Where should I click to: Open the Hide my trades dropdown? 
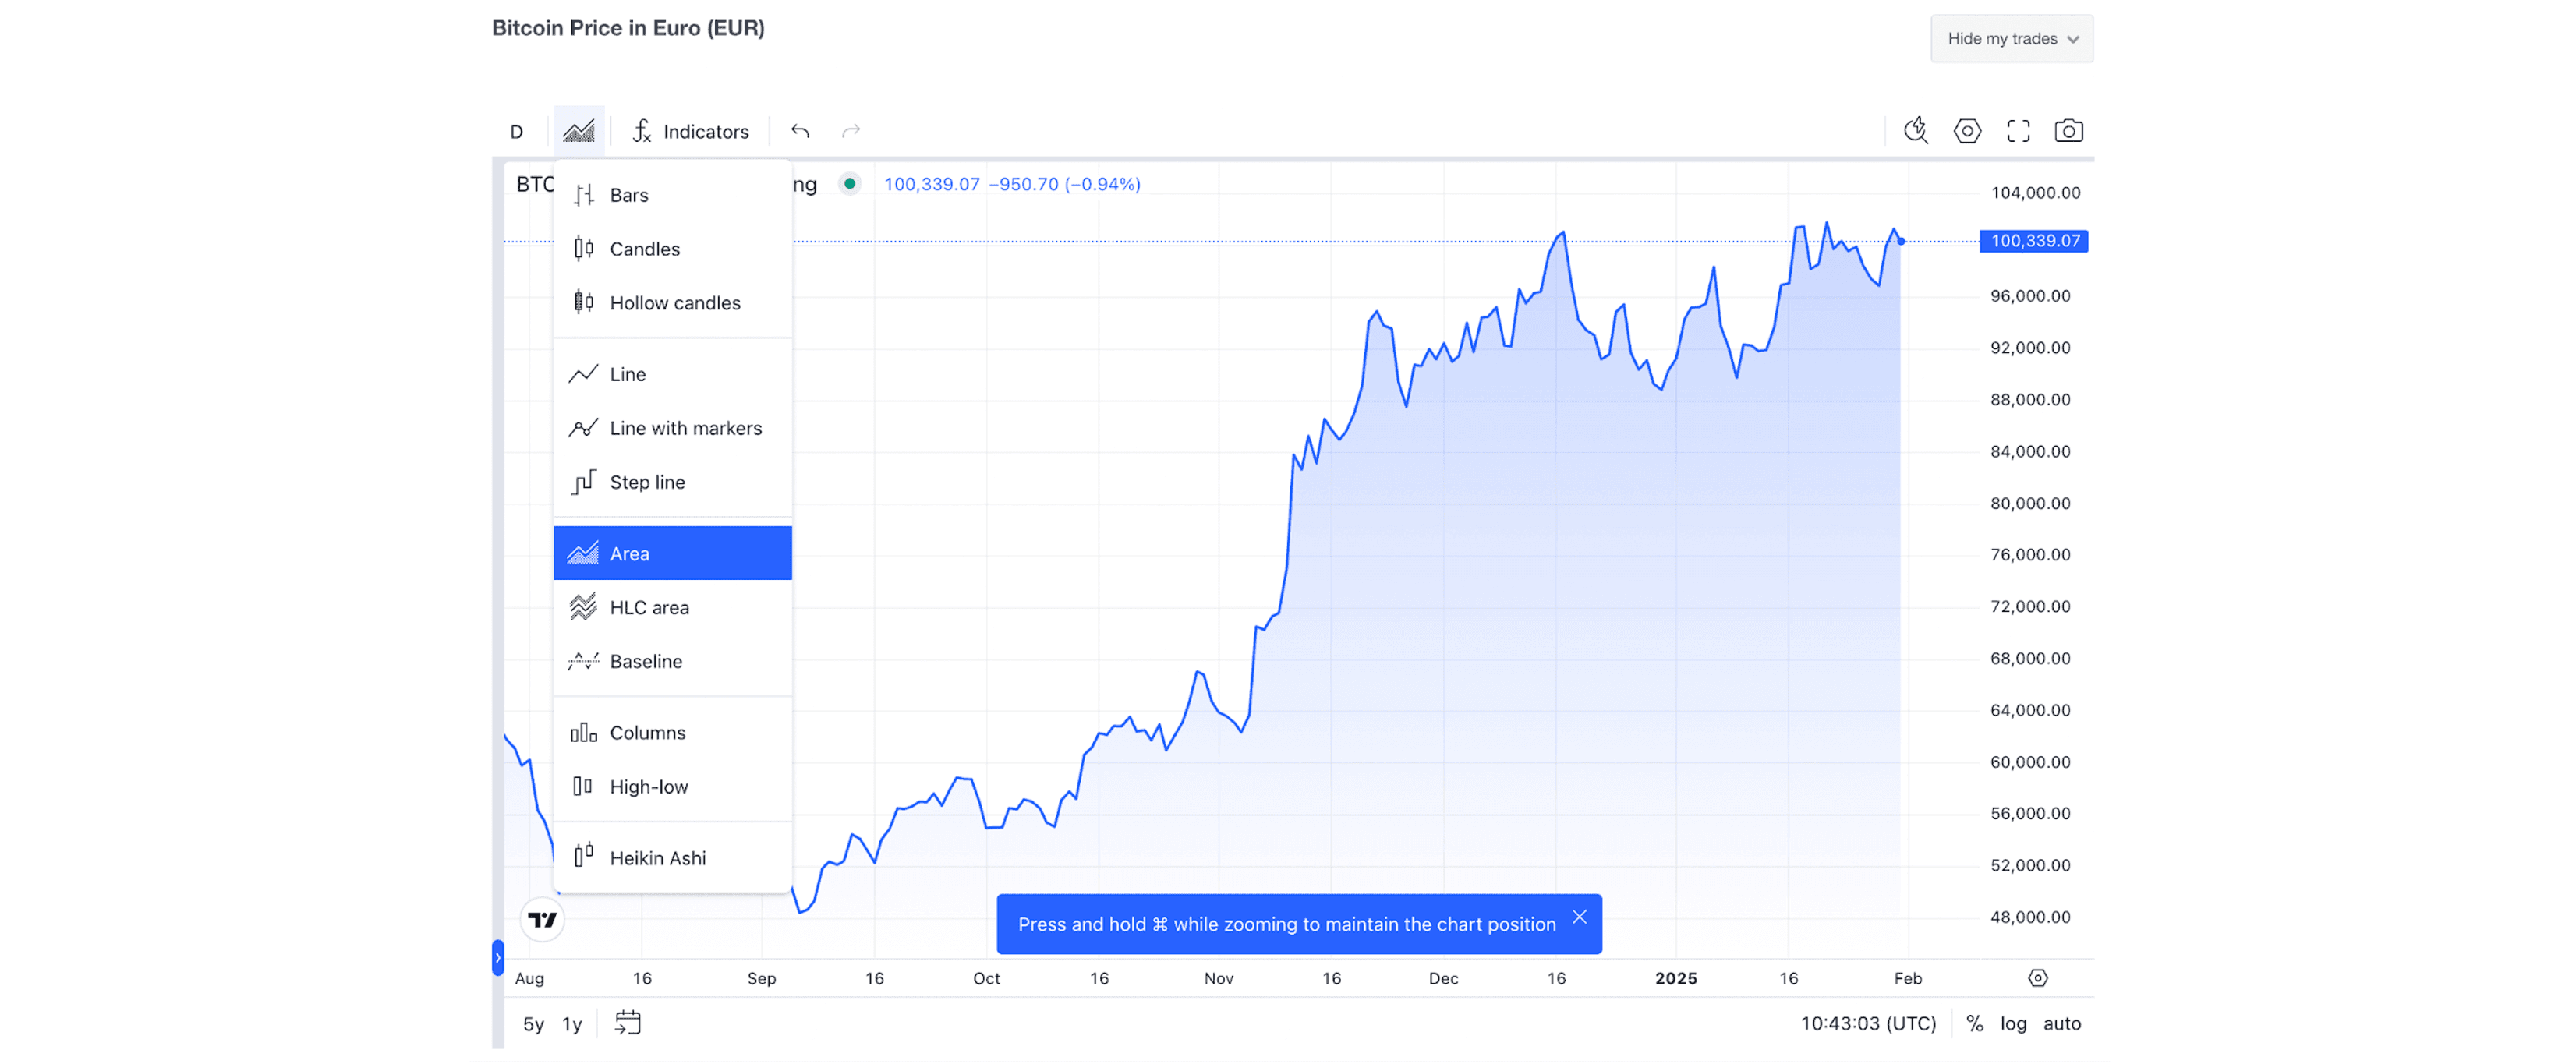(2011, 38)
